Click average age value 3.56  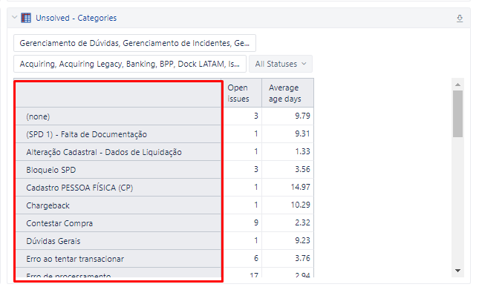coord(302,169)
